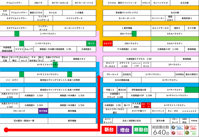The height and width of the screenshot is (137, 199).
Task: Select the green 冬ソナ moved machine marker
Action: click(91, 43)
